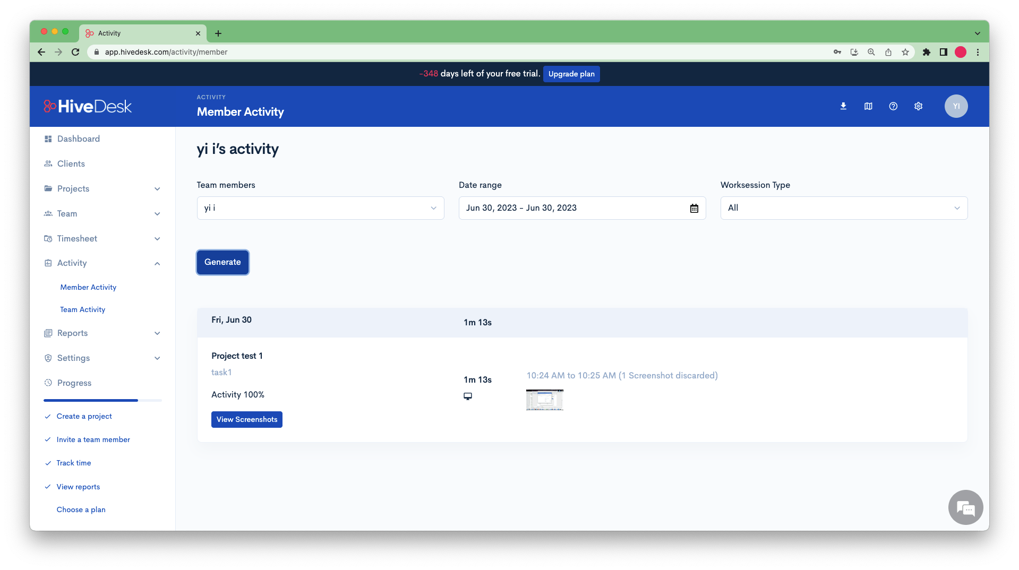The height and width of the screenshot is (570, 1019).
Task: Open help via the question mark icon
Action: tap(893, 106)
